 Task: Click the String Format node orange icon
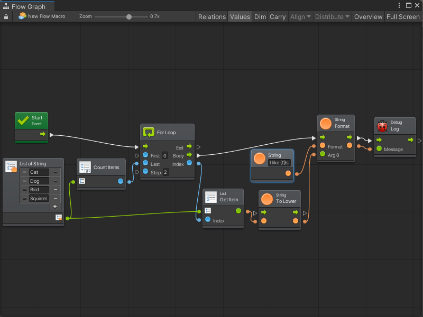pyautogui.click(x=326, y=124)
